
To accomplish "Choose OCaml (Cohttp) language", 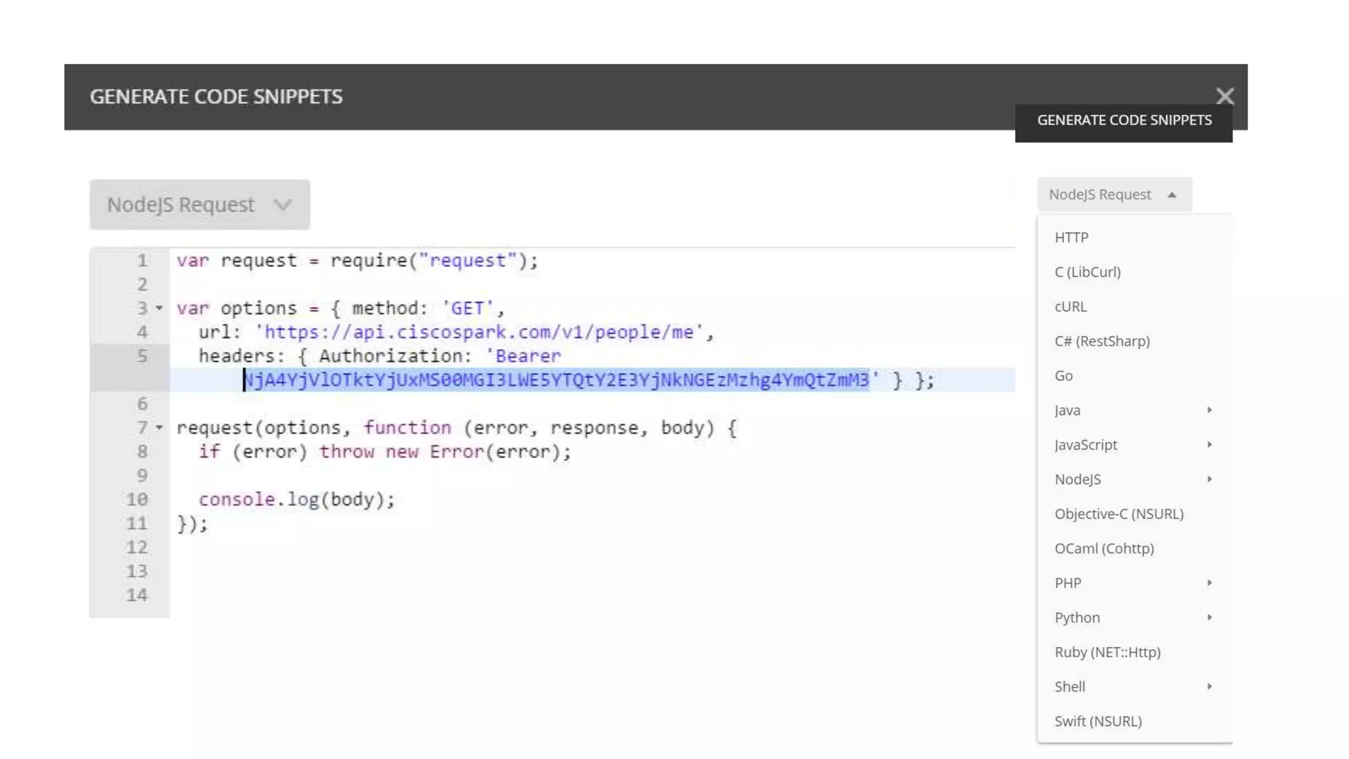I will coord(1104,548).
